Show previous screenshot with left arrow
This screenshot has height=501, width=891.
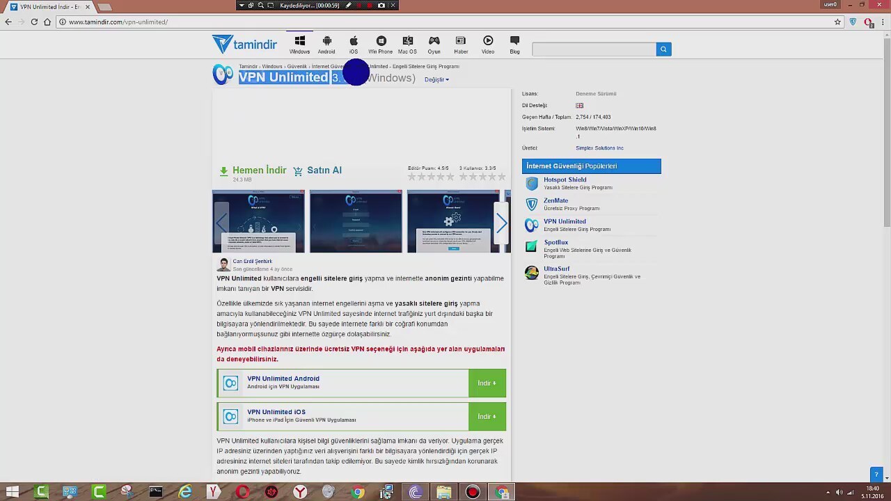pyautogui.click(x=221, y=223)
